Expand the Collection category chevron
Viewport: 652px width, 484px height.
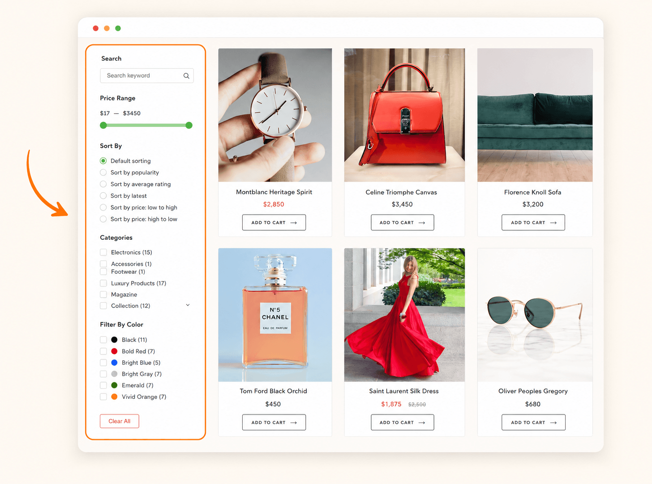[188, 305]
